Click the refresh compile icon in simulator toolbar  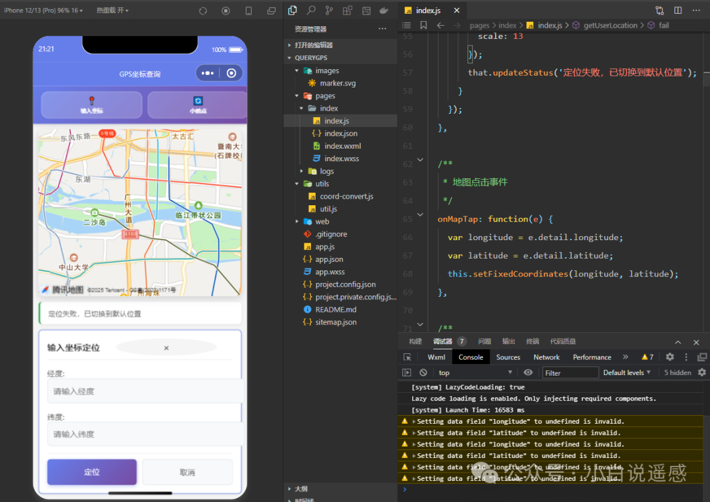[x=203, y=11]
